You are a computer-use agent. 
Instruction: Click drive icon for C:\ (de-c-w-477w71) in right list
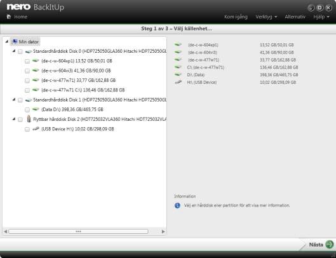(x=178, y=67)
